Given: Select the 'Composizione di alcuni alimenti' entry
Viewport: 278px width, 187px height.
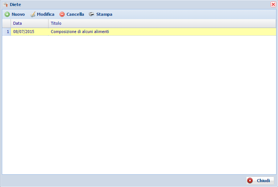Looking at the screenshot, I should pos(80,32).
